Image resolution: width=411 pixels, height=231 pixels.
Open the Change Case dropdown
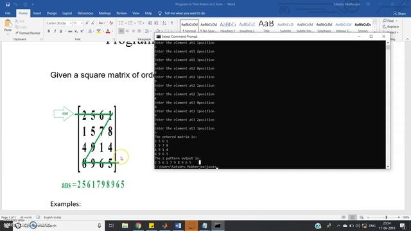tap(101, 23)
